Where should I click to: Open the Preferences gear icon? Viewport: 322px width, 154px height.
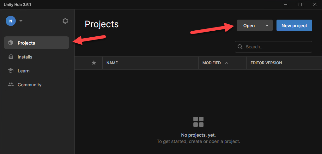tap(65, 21)
